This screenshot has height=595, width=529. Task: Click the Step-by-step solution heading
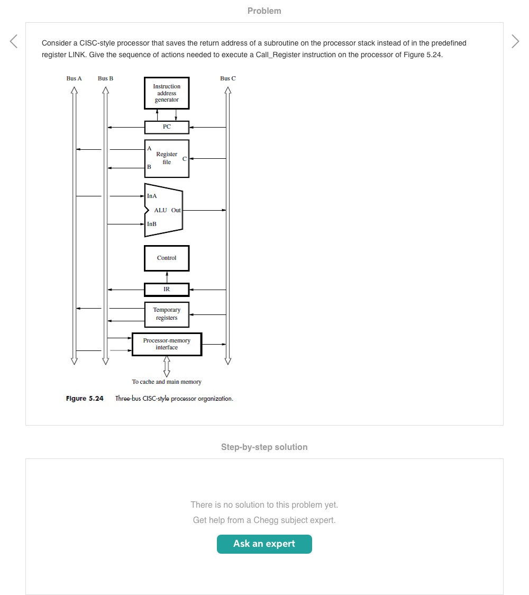click(x=264, y=447)
